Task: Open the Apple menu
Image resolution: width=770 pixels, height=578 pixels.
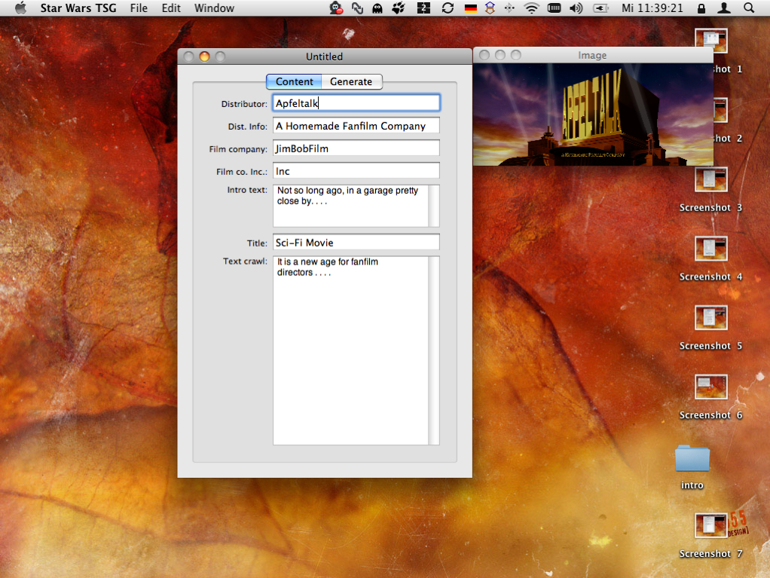Action: (x=20, y=8)
